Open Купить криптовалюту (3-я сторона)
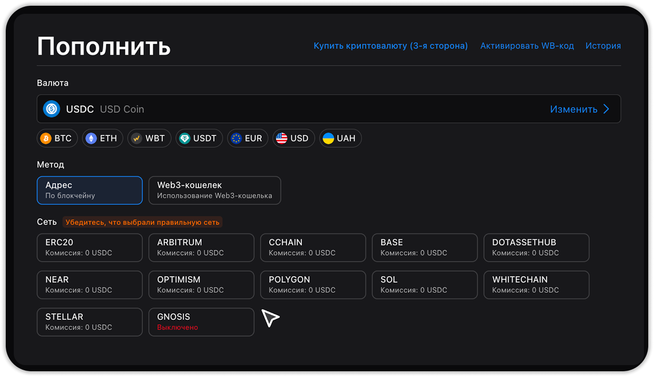This screenshot has height=377, width=654. point(390,46)
